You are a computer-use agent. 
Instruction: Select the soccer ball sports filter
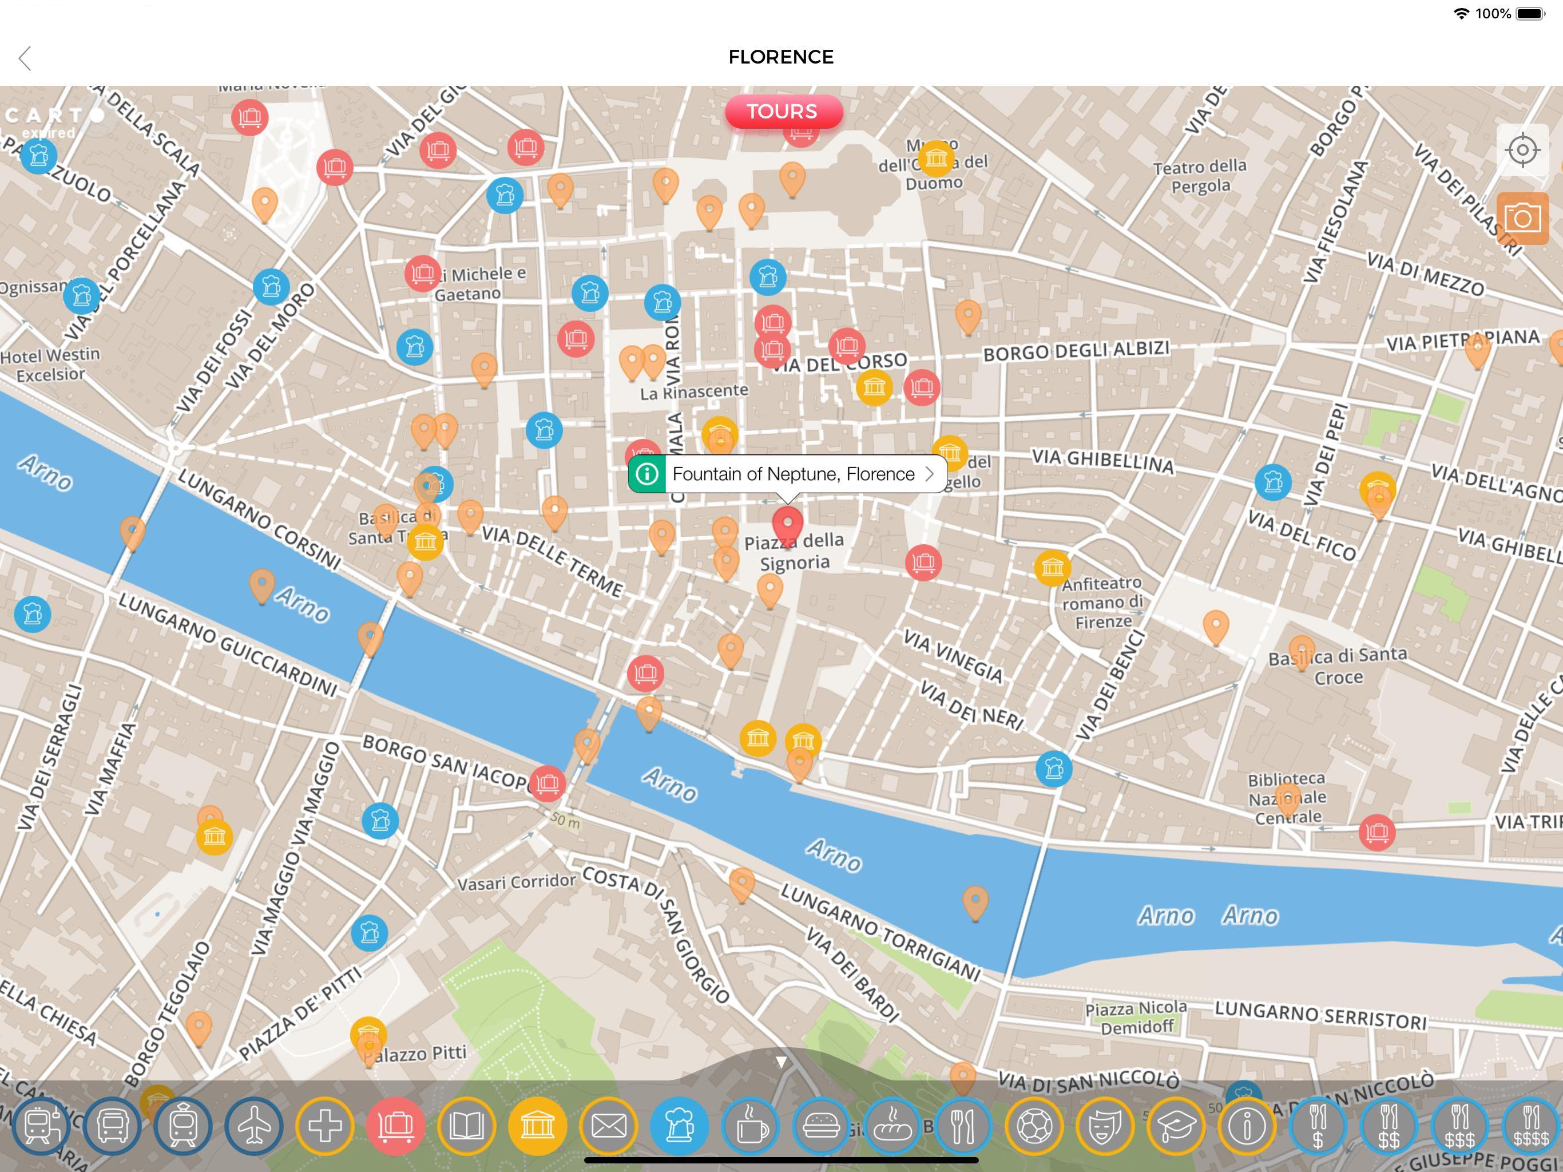pos(1034,1125)
